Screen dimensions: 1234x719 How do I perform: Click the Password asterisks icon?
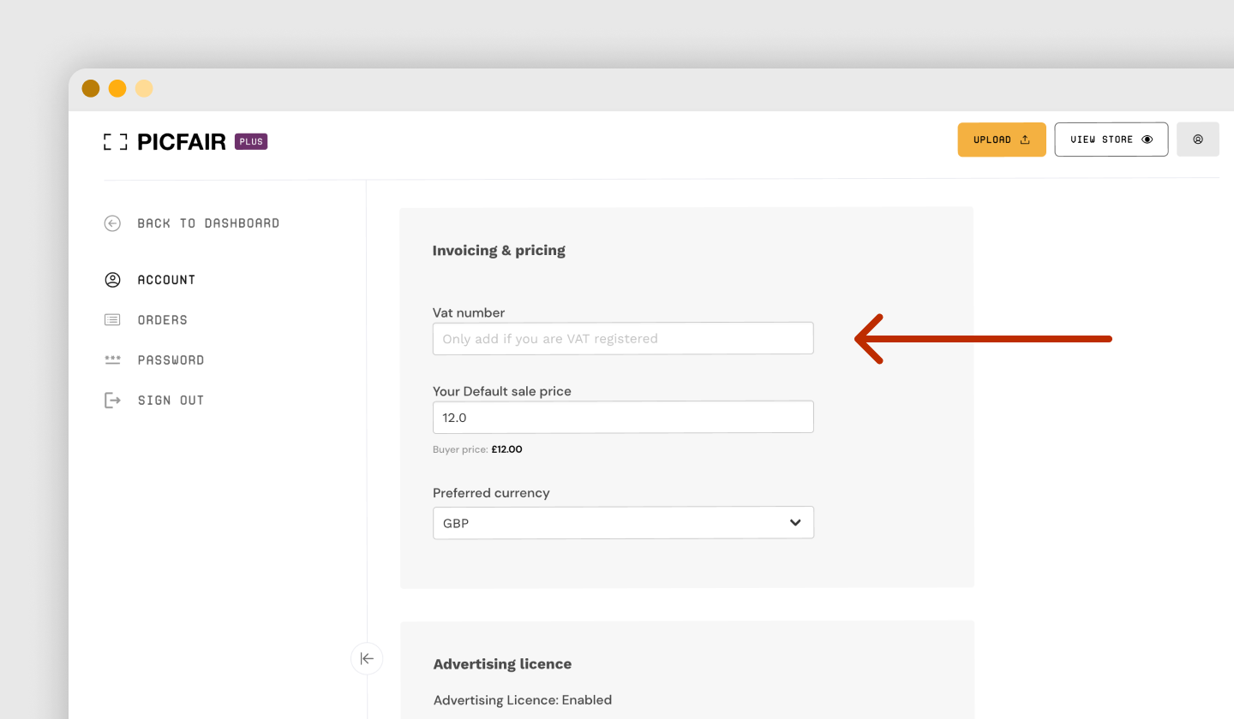click(x=112, y=360)
